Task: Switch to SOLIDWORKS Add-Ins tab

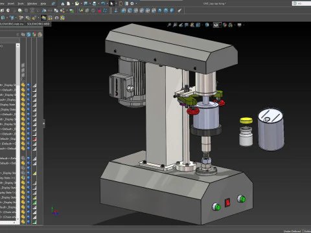Action: point(12,24)
